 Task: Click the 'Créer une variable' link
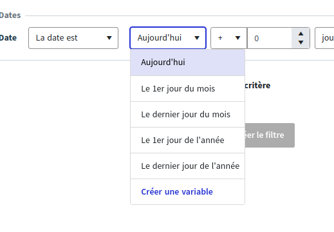[x=177, y=192]
